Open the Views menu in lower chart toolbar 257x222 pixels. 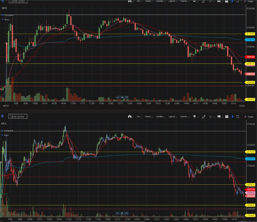click(149, 117)
